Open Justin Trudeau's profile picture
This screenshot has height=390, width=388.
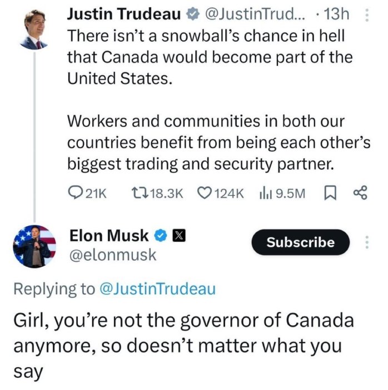[x=33, y=29]
